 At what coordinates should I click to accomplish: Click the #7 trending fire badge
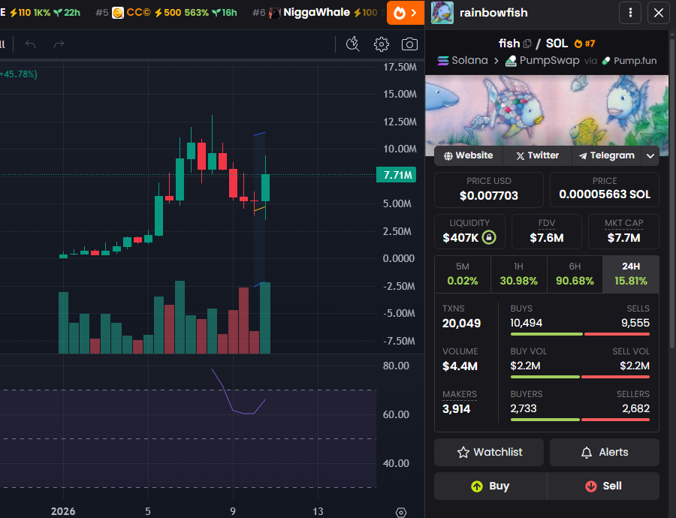[584, 44]
